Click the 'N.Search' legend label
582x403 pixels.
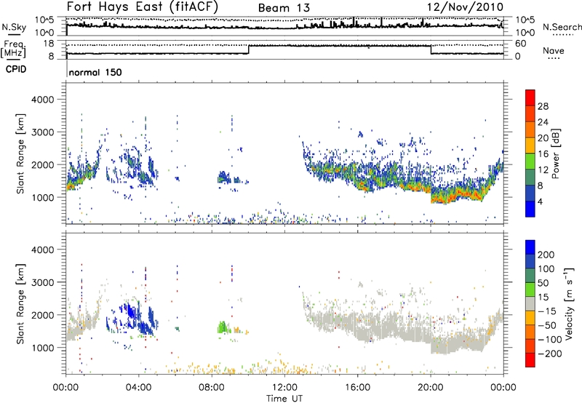[562, 27]
